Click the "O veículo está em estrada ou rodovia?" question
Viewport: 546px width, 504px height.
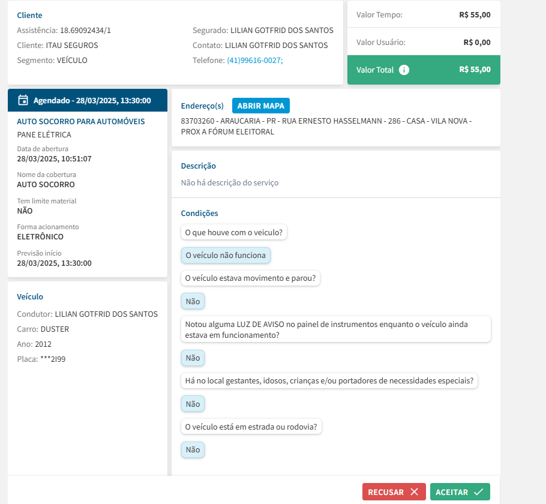pos(252,427)
